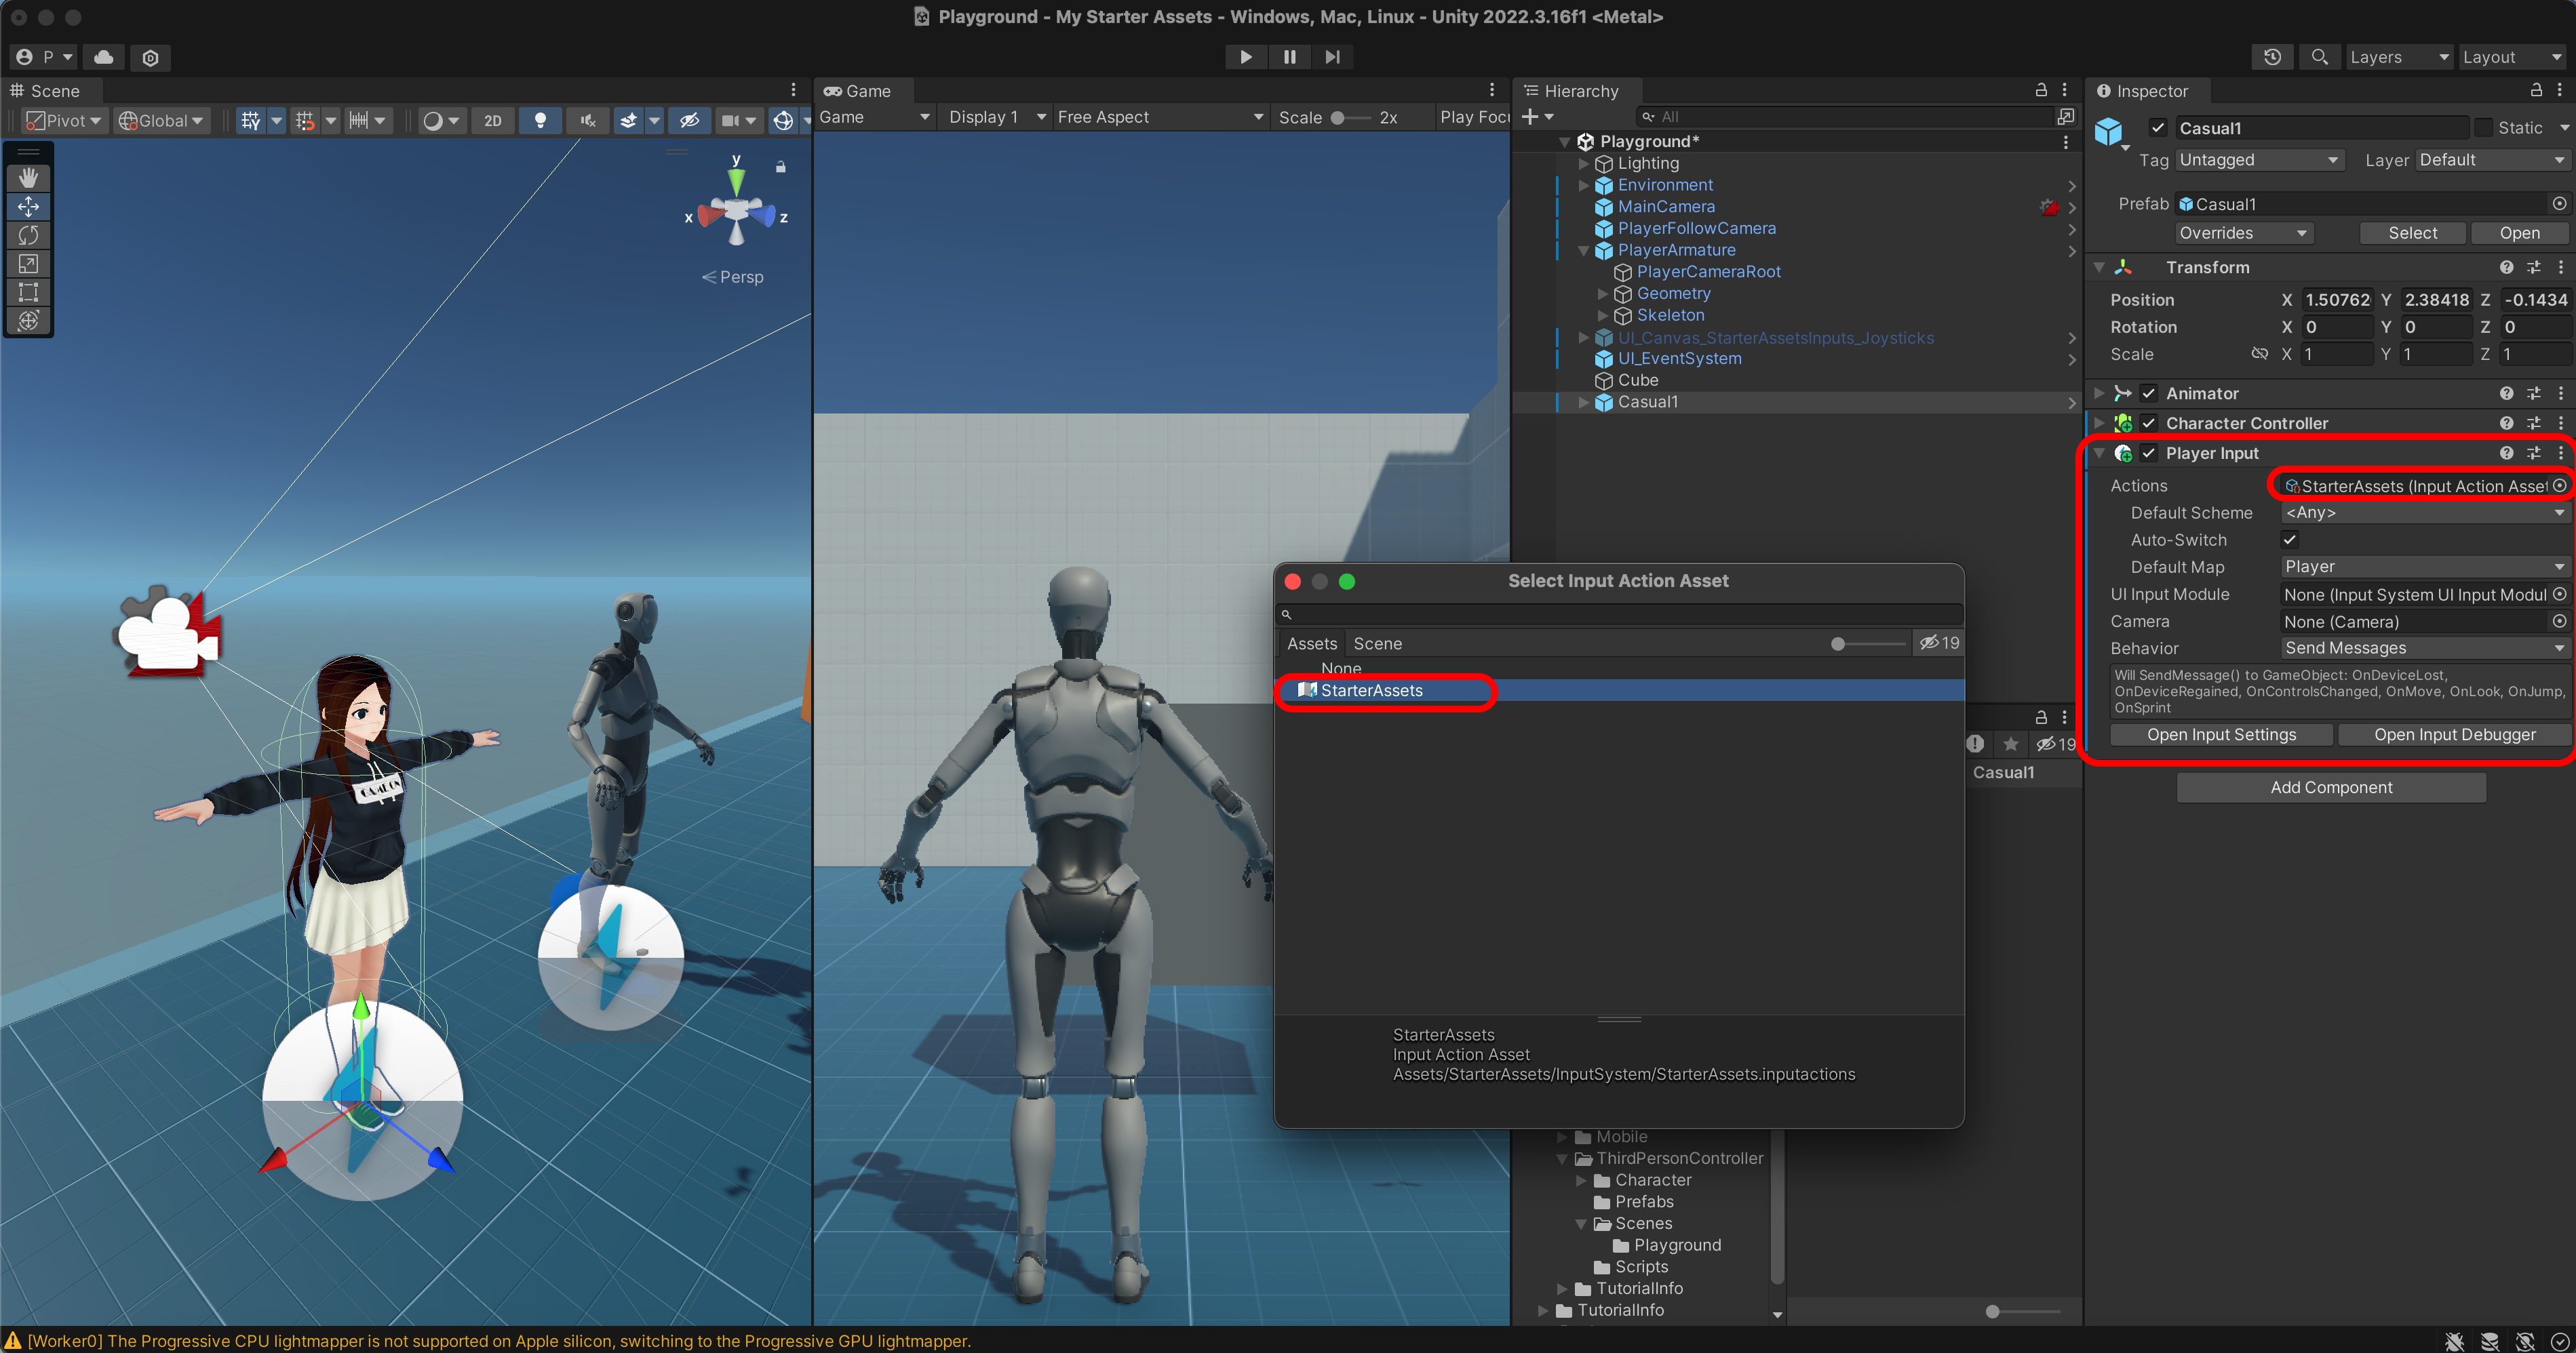The image size is (2576, 1353).
Task: Click the Add Component button
Action: [2331, 788]
